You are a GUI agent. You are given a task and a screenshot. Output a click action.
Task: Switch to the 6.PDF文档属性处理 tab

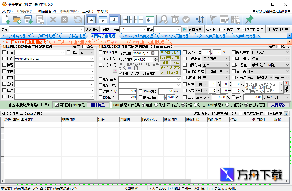pos(175,36)
